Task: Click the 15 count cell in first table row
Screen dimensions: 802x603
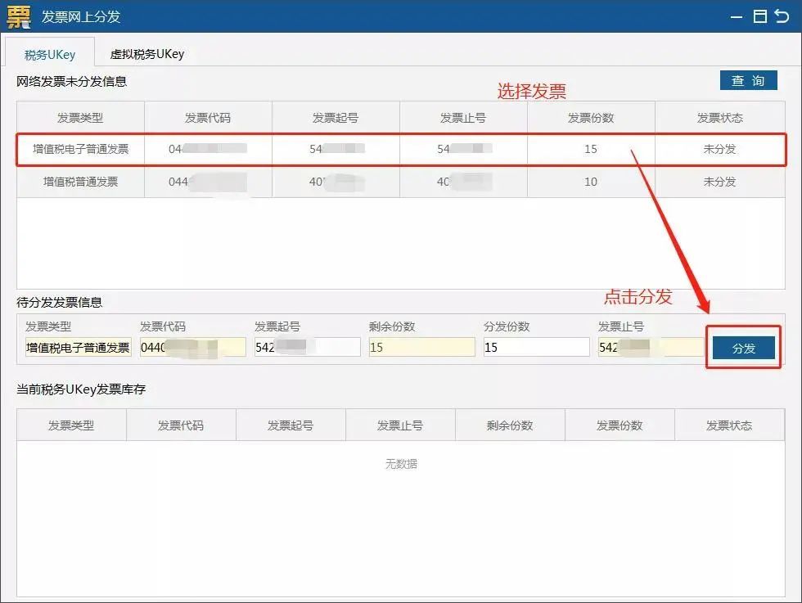Action: (x=591, y=150)
